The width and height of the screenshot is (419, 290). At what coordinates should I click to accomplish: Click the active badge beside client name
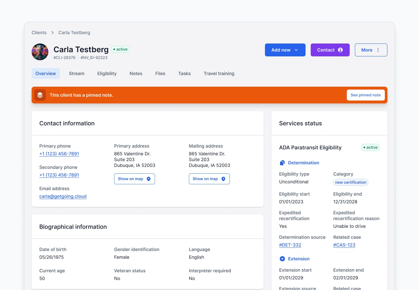[121, 49]
